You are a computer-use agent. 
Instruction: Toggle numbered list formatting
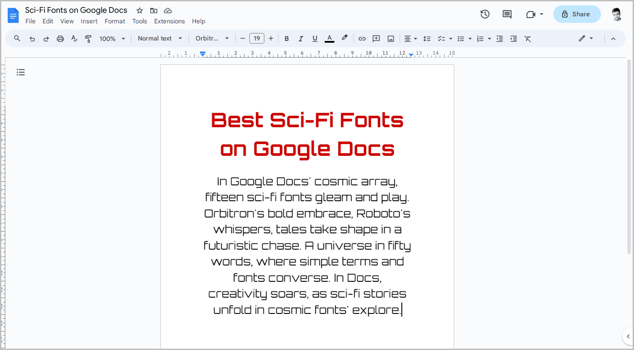[481, 38]
